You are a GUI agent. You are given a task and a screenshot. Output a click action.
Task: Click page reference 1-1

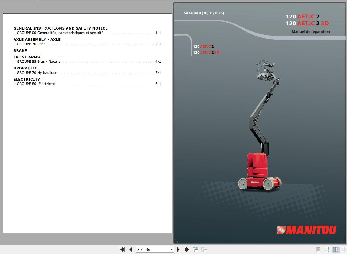coord(158,33)
